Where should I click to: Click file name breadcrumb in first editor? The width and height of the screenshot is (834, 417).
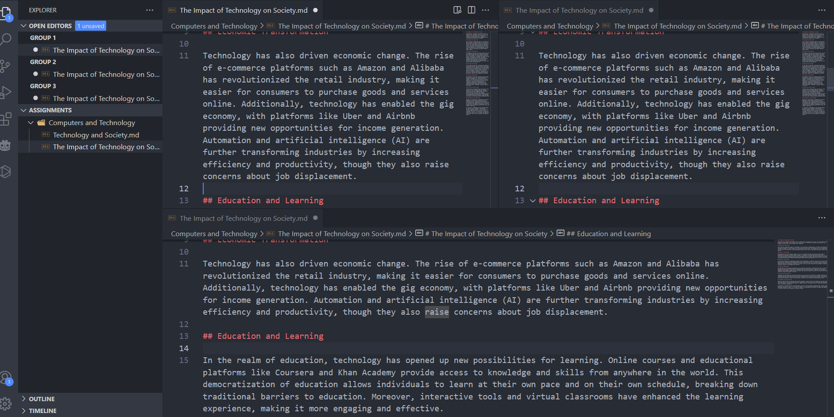pos(342,26)
